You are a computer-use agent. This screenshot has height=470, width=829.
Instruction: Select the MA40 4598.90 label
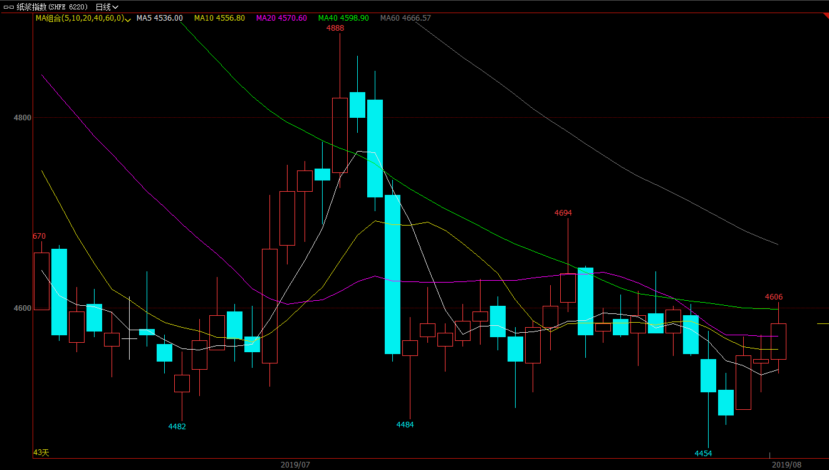pyautogui.click(x=343, y=18)
